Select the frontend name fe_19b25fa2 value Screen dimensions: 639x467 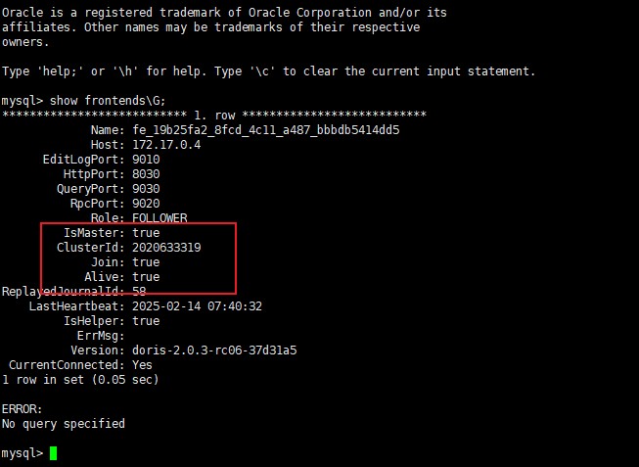pos(266,130)
